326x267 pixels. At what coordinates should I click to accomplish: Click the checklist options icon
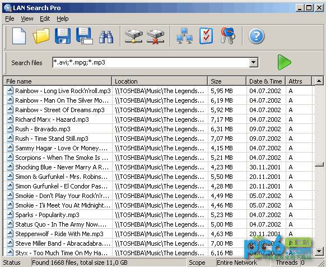(206, 36)
